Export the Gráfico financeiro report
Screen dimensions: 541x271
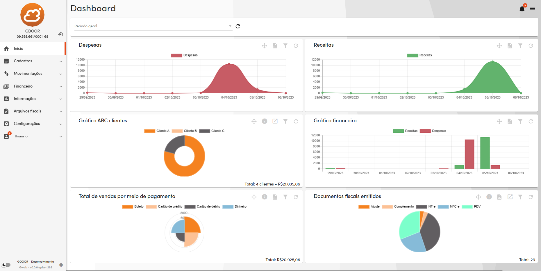pos(510,121)
